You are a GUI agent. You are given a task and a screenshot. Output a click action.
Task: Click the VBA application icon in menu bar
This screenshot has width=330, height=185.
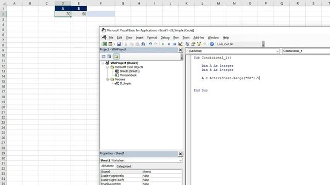click(104, 38)
